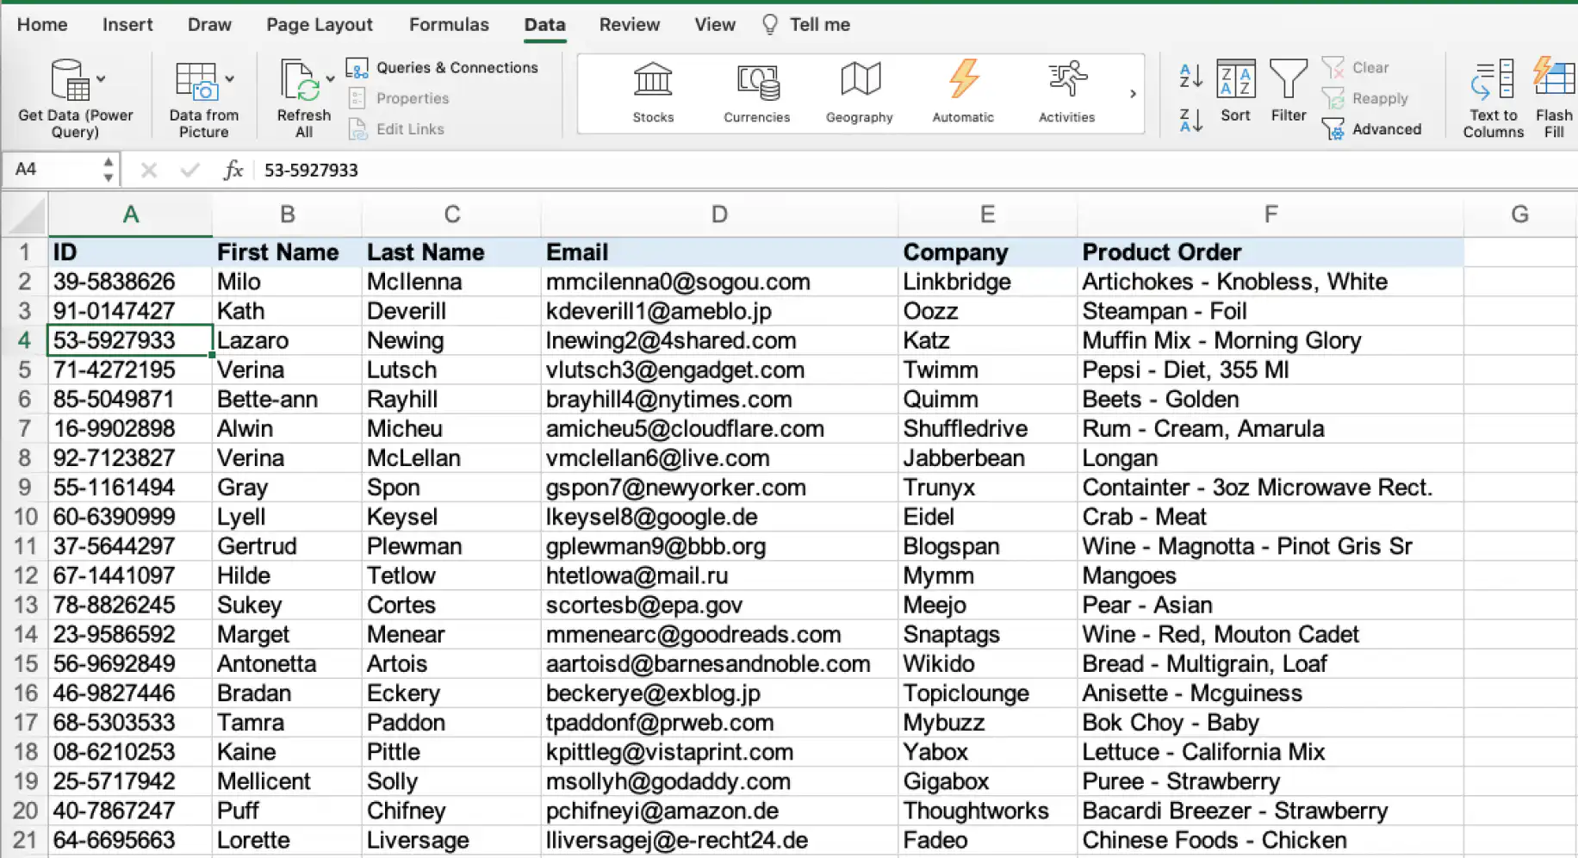Go to the Review tab
The width and height of the screenshot is (1578, 858).
630,24
